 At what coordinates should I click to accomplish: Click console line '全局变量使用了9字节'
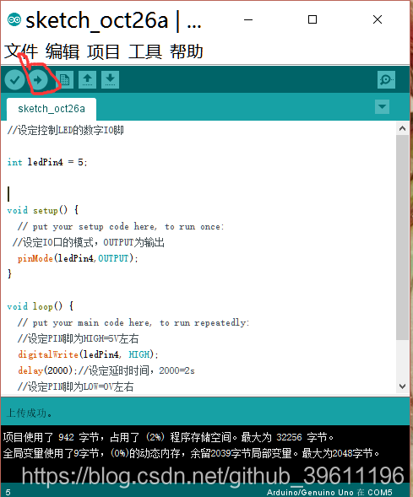(191, 453)
